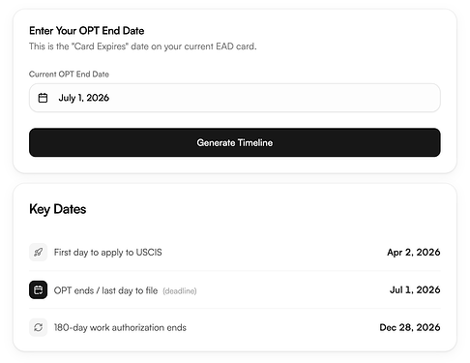The image size is (470, 363).
Task: Click empty area of the date input field
Action: click(x=274, y=98)
